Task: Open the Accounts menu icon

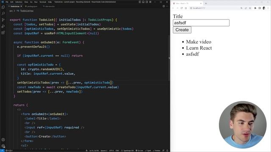Action: tap(3, 140)
